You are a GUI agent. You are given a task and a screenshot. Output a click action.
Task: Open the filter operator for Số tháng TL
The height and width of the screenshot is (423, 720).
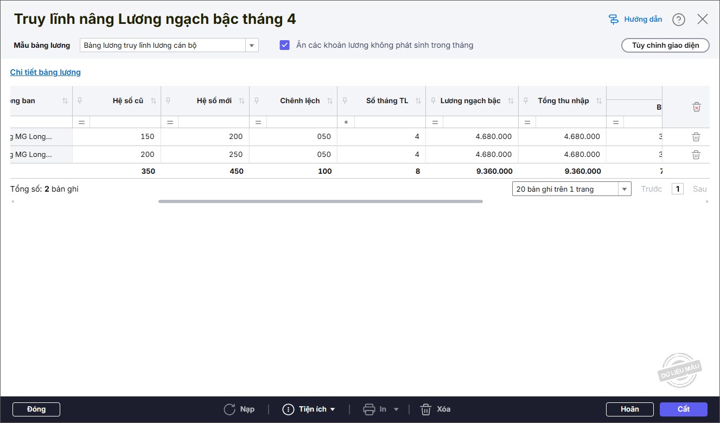tap(346, 123)
